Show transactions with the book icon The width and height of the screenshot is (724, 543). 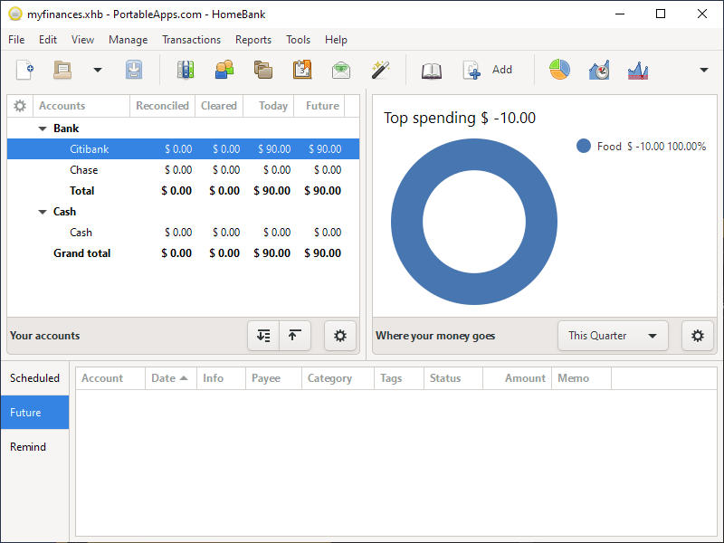click(432, 70)
